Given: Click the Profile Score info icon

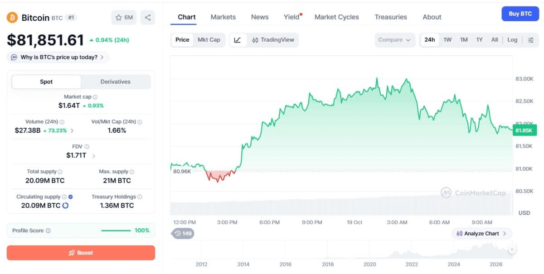Looking at the screenshot, I should pos(48,231).
